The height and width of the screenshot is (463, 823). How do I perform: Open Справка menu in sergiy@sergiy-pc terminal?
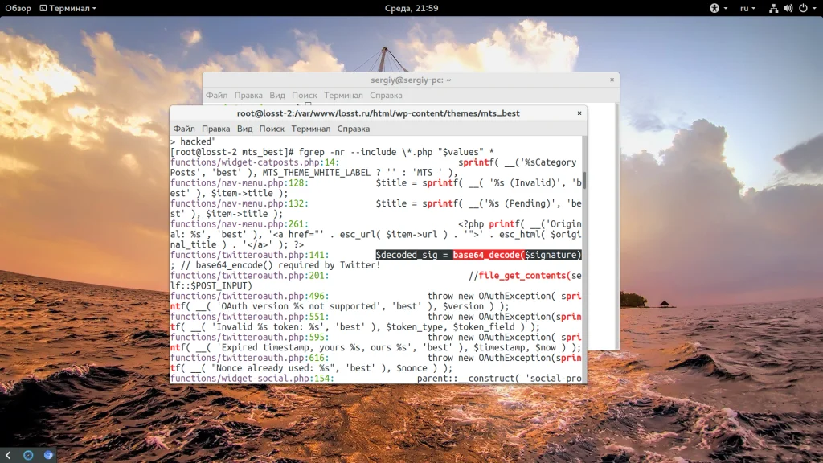tap(386, 95)
